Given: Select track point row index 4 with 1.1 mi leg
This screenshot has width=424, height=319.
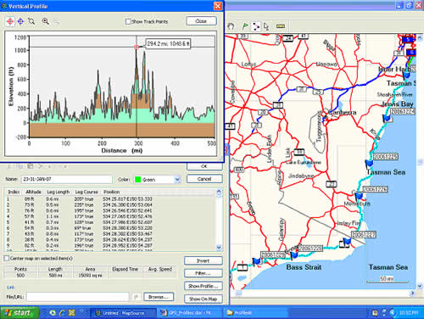Looking at the screenshot, I should pyautogui.click(x=110, y=216).
